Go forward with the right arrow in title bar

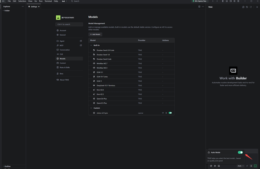point(217,1)
